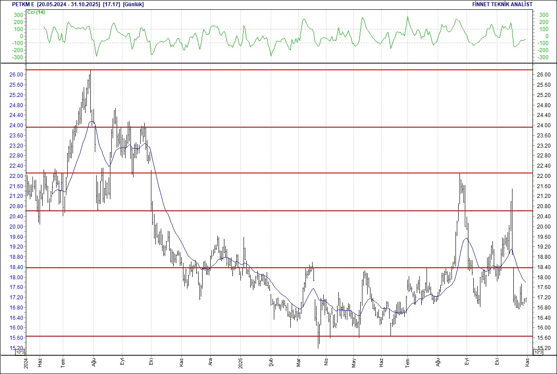Click the 300 CCI level on left scale
This screenshot has height=374, width=557.
[18, 15]
